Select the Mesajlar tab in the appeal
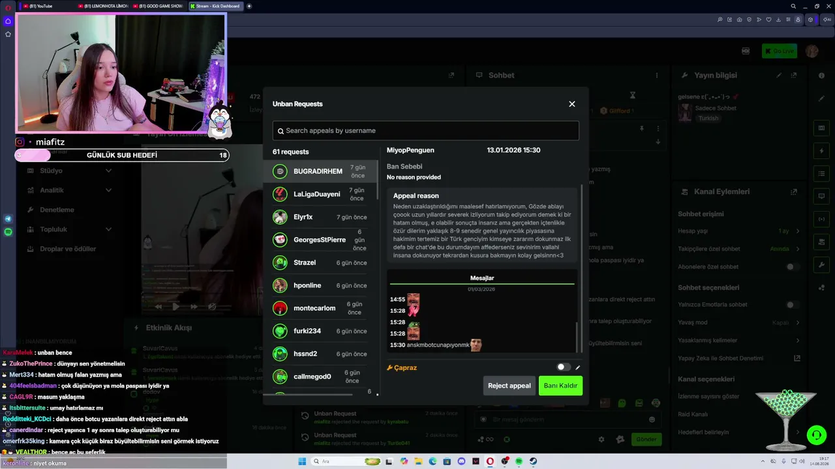This screenshot has width=835, height=469. 482,278
